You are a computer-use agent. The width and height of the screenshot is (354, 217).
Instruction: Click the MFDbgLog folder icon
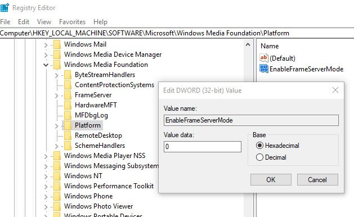[68, 115]
